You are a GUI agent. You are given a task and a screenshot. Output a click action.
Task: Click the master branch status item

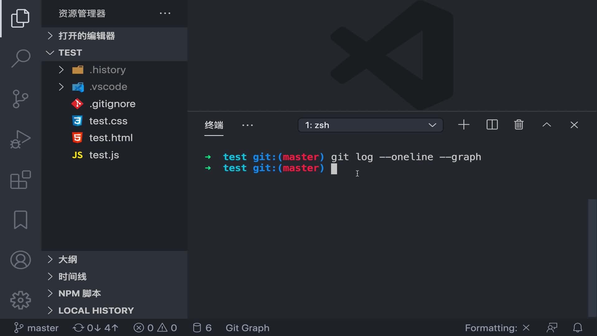point(37,328)
